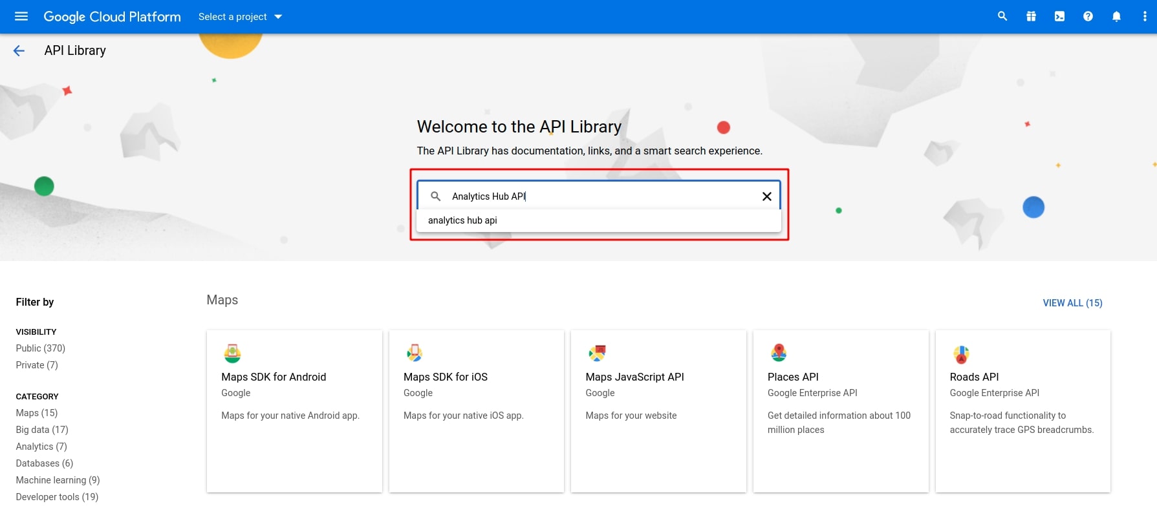
Task: Open the hamburger navigation menu
Action: (x=21, y=16)
